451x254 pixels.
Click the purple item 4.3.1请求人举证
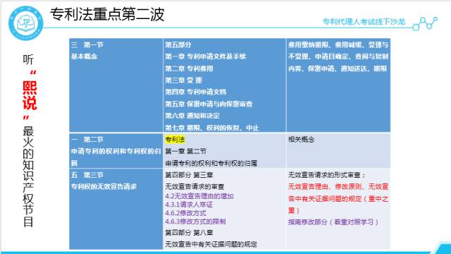click(x=189, y=205)
